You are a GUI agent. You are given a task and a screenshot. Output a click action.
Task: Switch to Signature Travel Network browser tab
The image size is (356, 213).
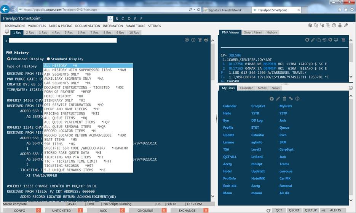click(x=225, y=10)
